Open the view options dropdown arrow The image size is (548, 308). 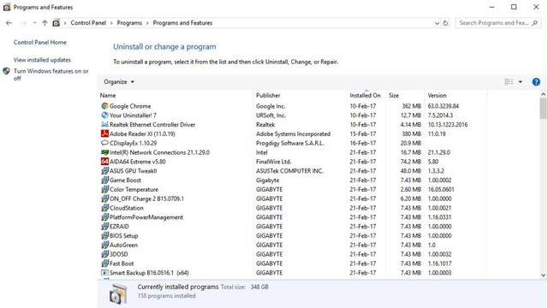pos(521,82)
